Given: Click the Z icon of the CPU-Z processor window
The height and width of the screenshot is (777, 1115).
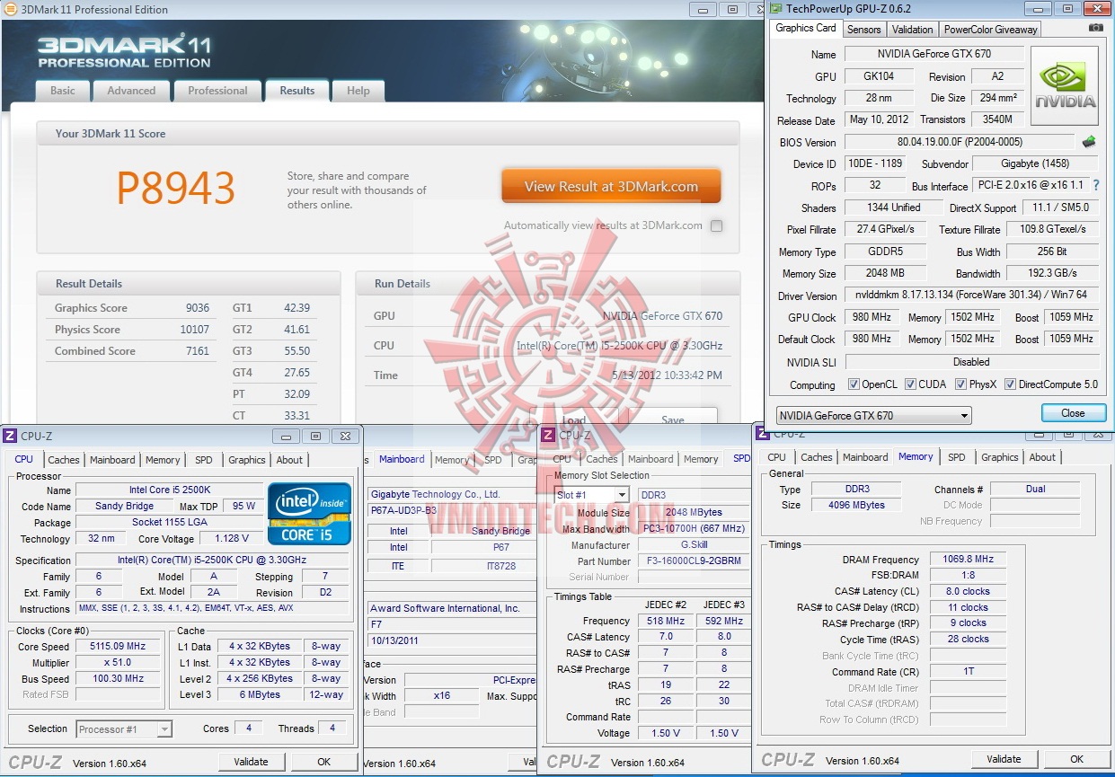Looking at the screenshot, I should 10,436.
